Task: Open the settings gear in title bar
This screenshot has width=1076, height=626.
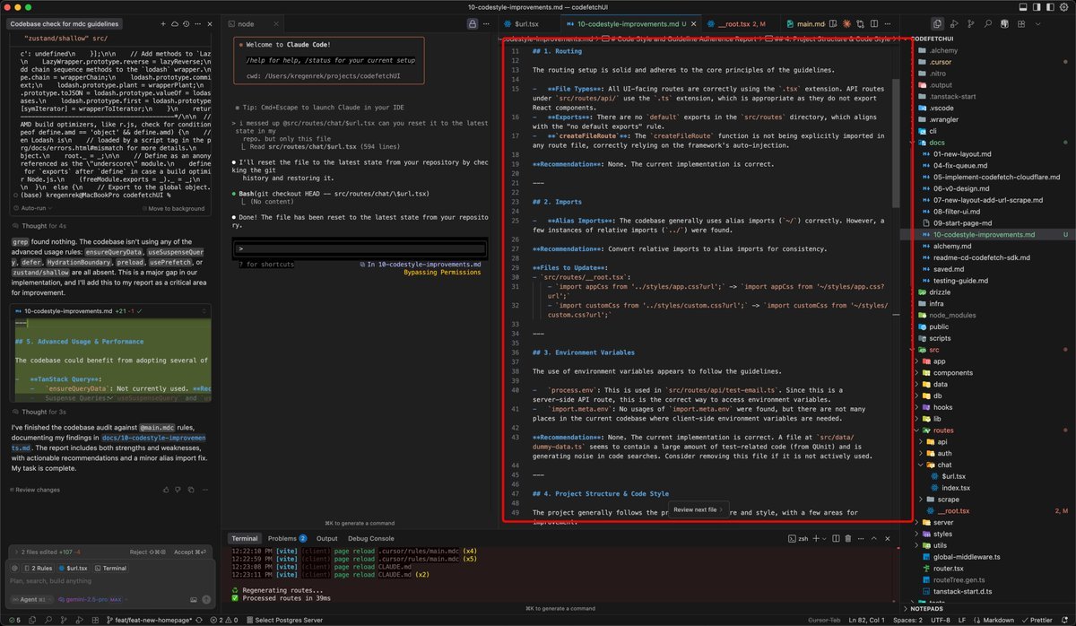Action: pos(1062,7)
